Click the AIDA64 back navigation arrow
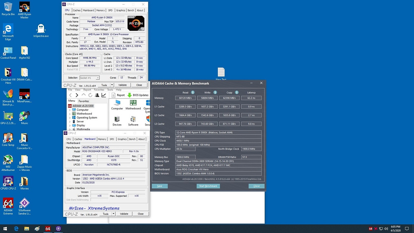 pyautogui.click(x=70, y=95)
